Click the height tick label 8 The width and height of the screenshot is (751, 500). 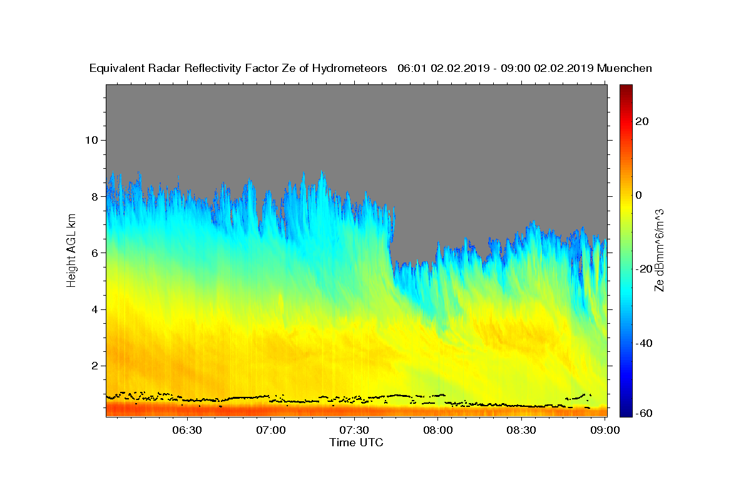point(95,196)
